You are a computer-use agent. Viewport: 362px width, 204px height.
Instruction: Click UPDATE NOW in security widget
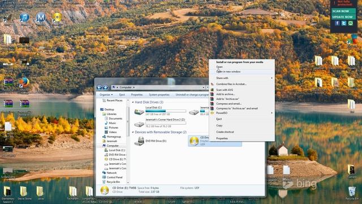[x=343, y=17]
